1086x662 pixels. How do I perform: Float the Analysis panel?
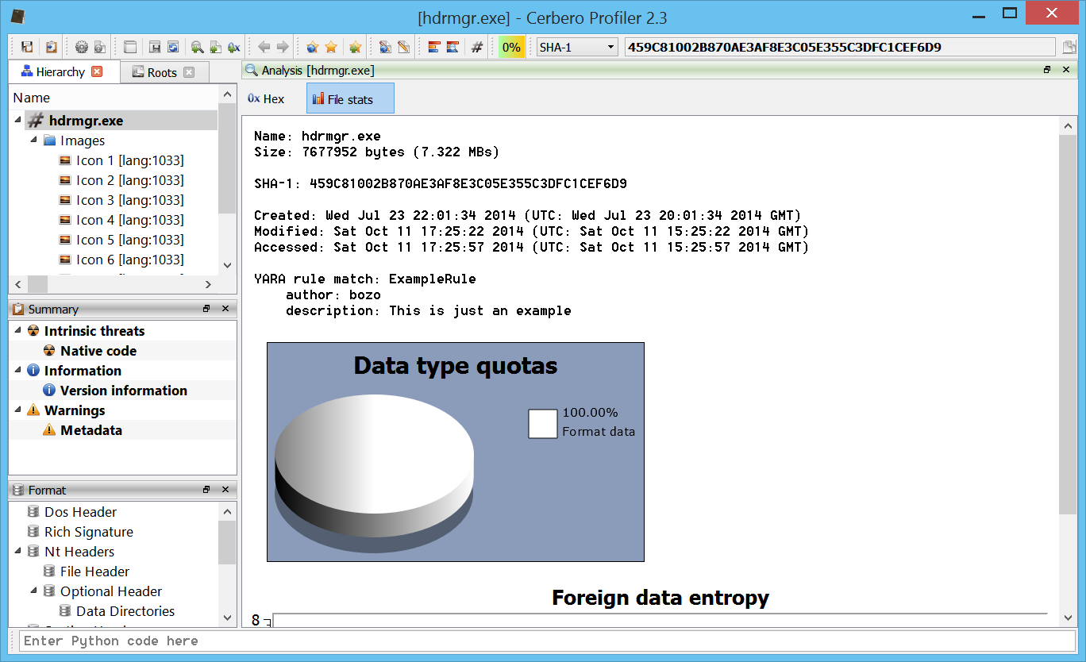coord(1047,70)
